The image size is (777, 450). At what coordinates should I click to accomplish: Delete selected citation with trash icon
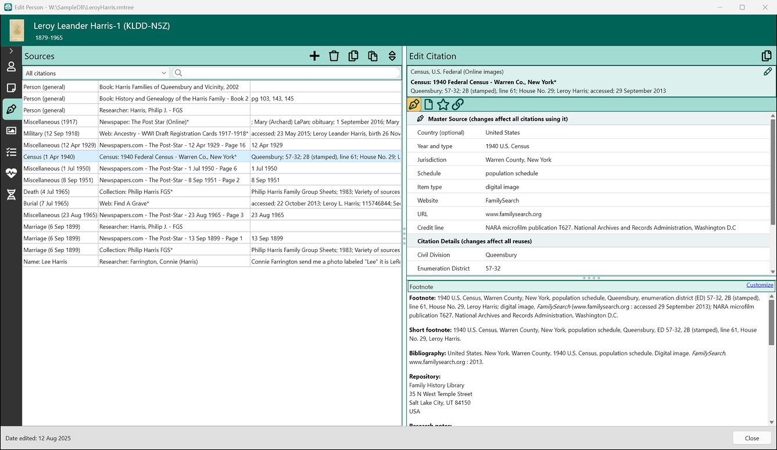point(334,56)
